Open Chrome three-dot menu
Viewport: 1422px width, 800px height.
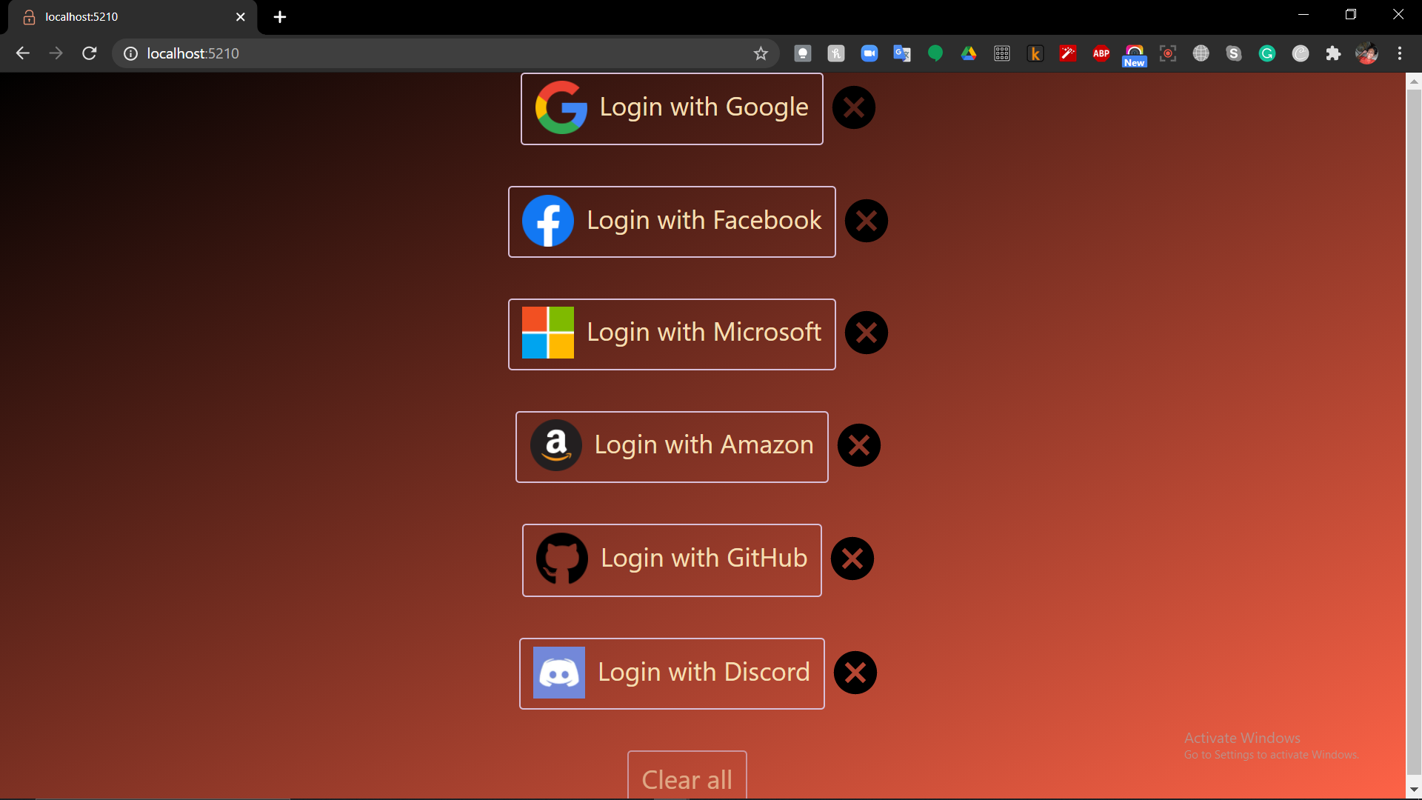click(x=1399, y=53)
